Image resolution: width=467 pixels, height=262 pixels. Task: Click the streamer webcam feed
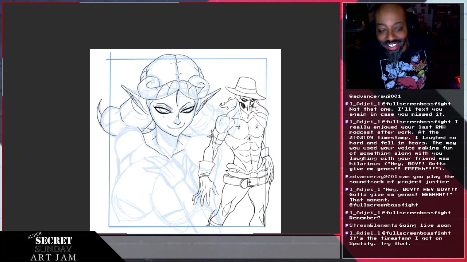point(403,46)
